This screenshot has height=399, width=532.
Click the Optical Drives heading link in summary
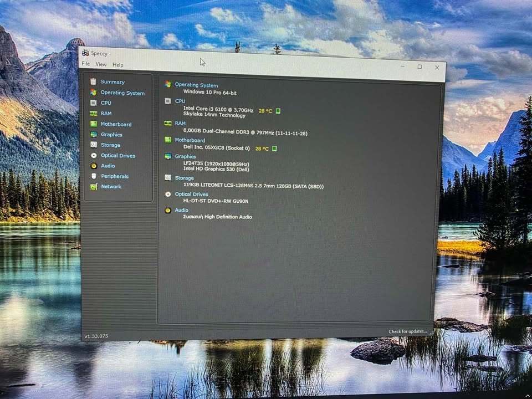pos(191,194)
